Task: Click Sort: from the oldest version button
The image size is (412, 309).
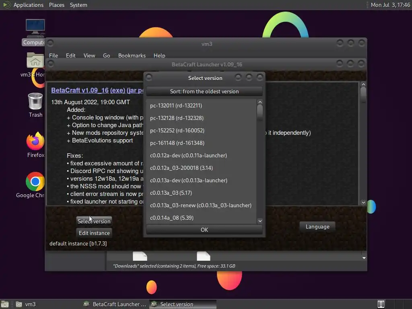Action: click(204, 91)
